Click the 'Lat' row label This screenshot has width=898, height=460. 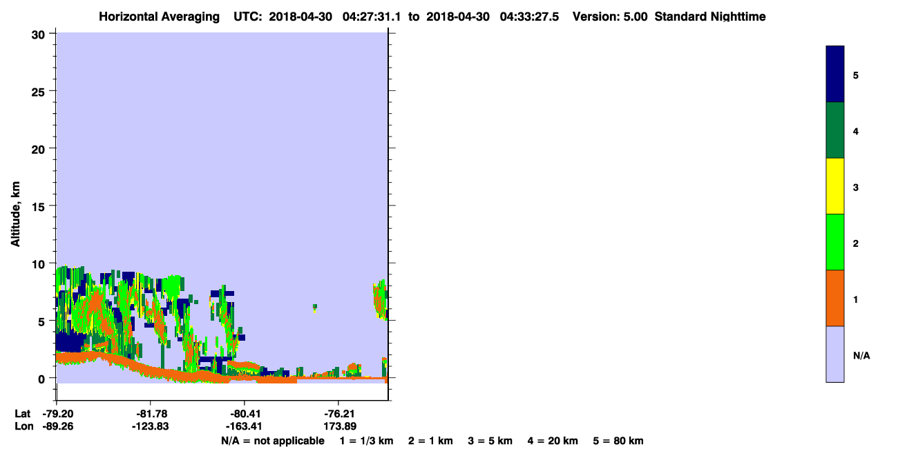tap(22, 413)
